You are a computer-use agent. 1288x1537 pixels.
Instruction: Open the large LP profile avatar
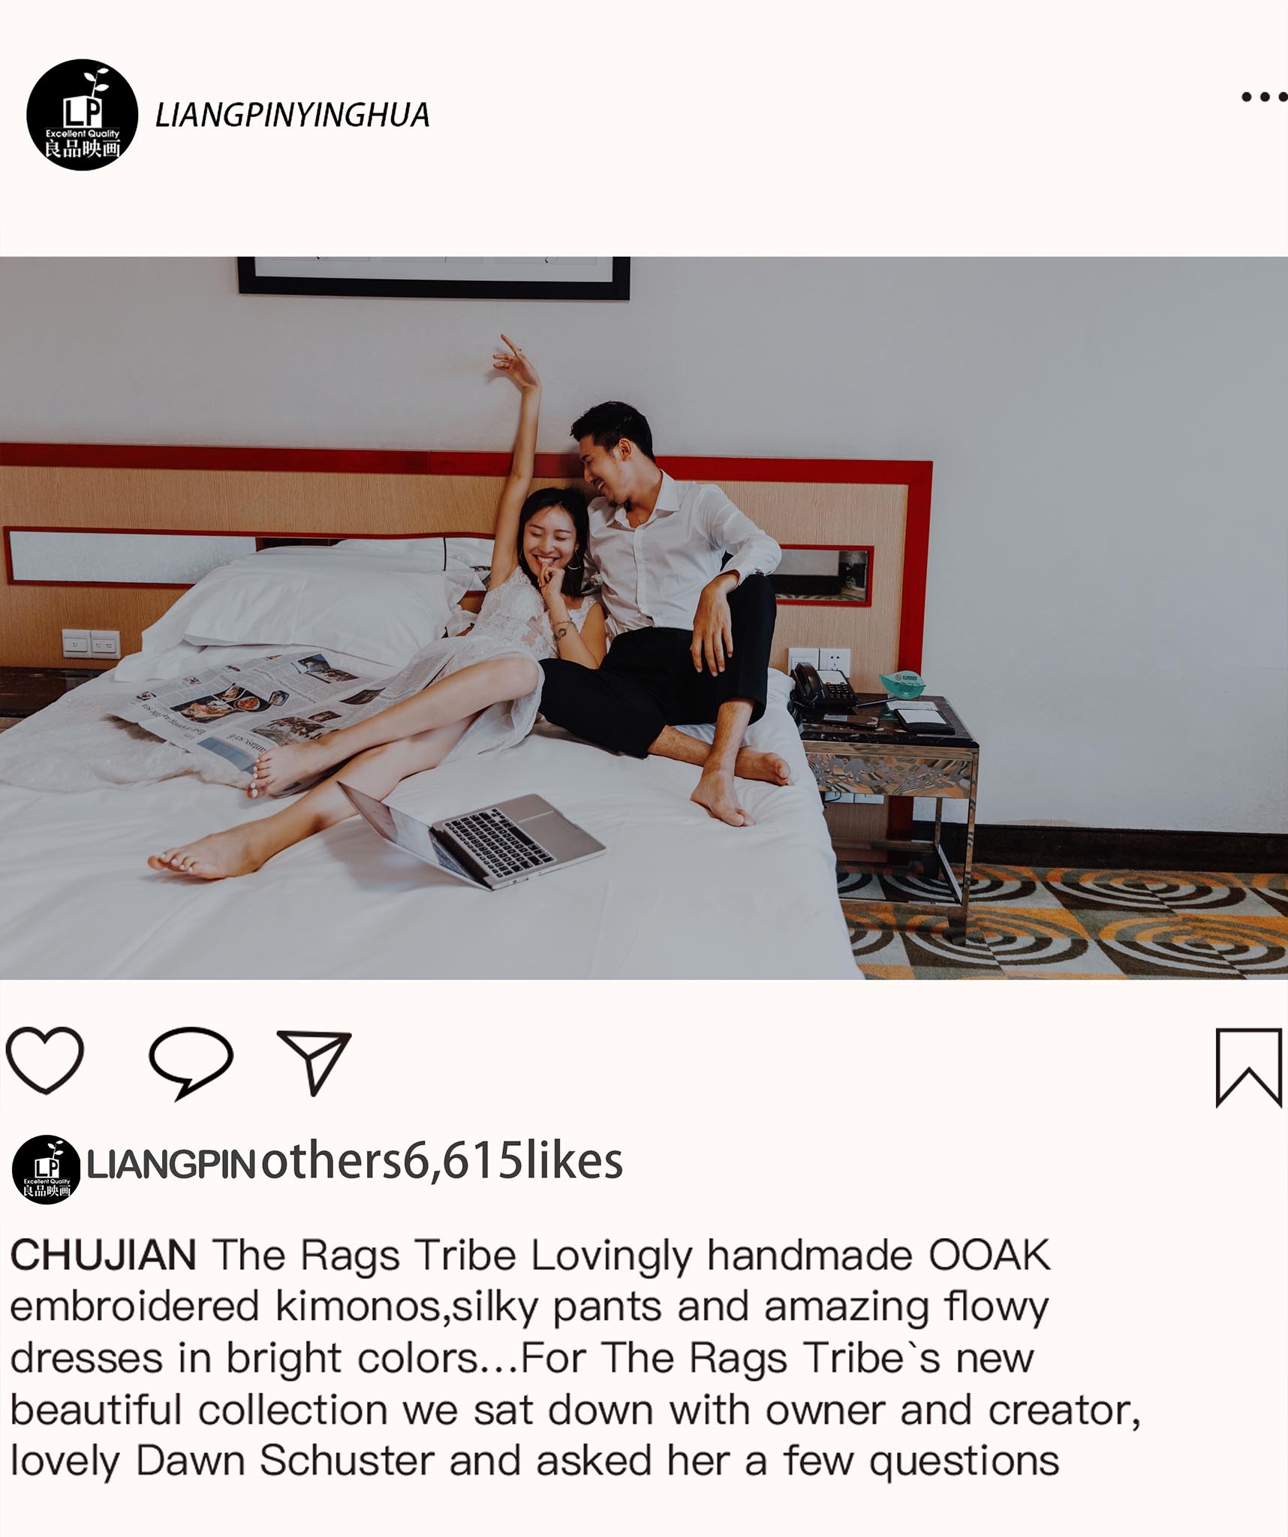click(x=82, y=115)
